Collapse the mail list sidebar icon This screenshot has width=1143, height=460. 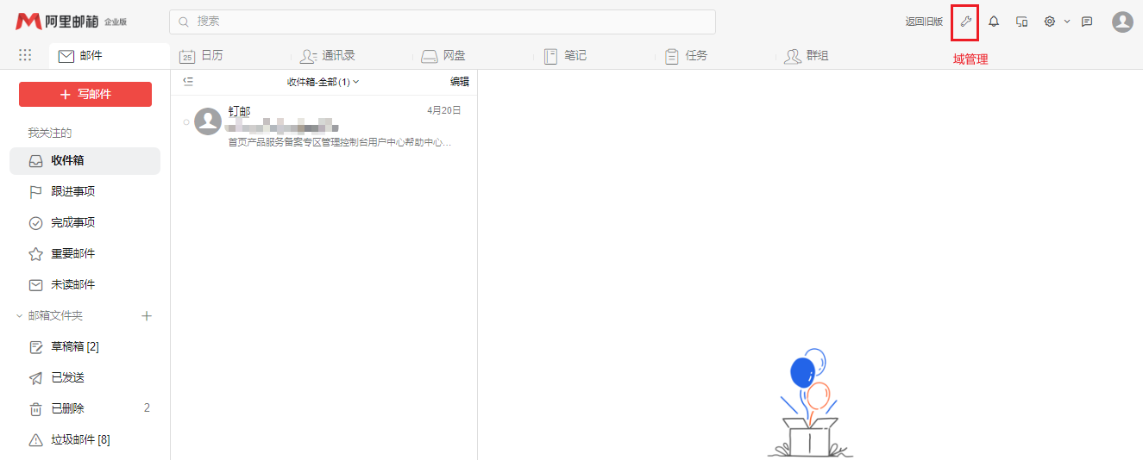coord(188,81)
